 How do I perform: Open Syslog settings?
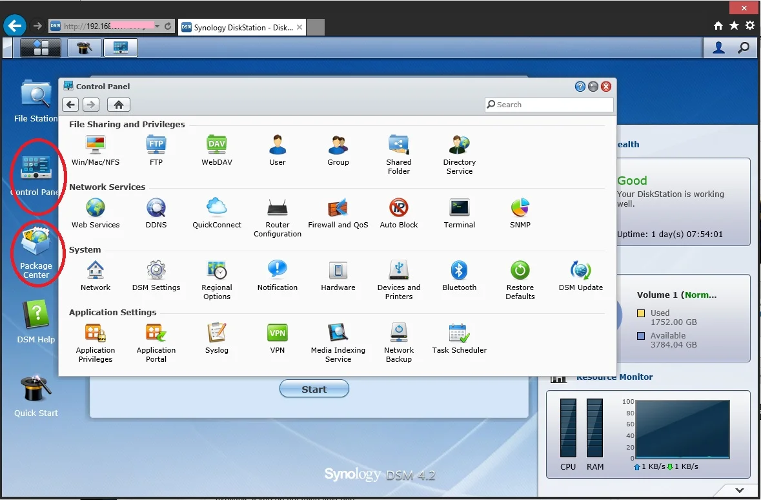click(216, 339)
